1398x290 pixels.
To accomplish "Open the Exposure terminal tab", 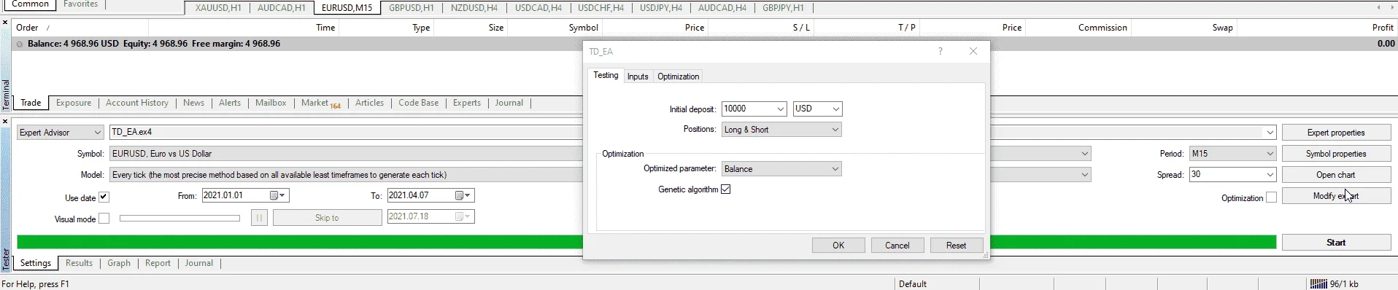I will tap(74, 103).
